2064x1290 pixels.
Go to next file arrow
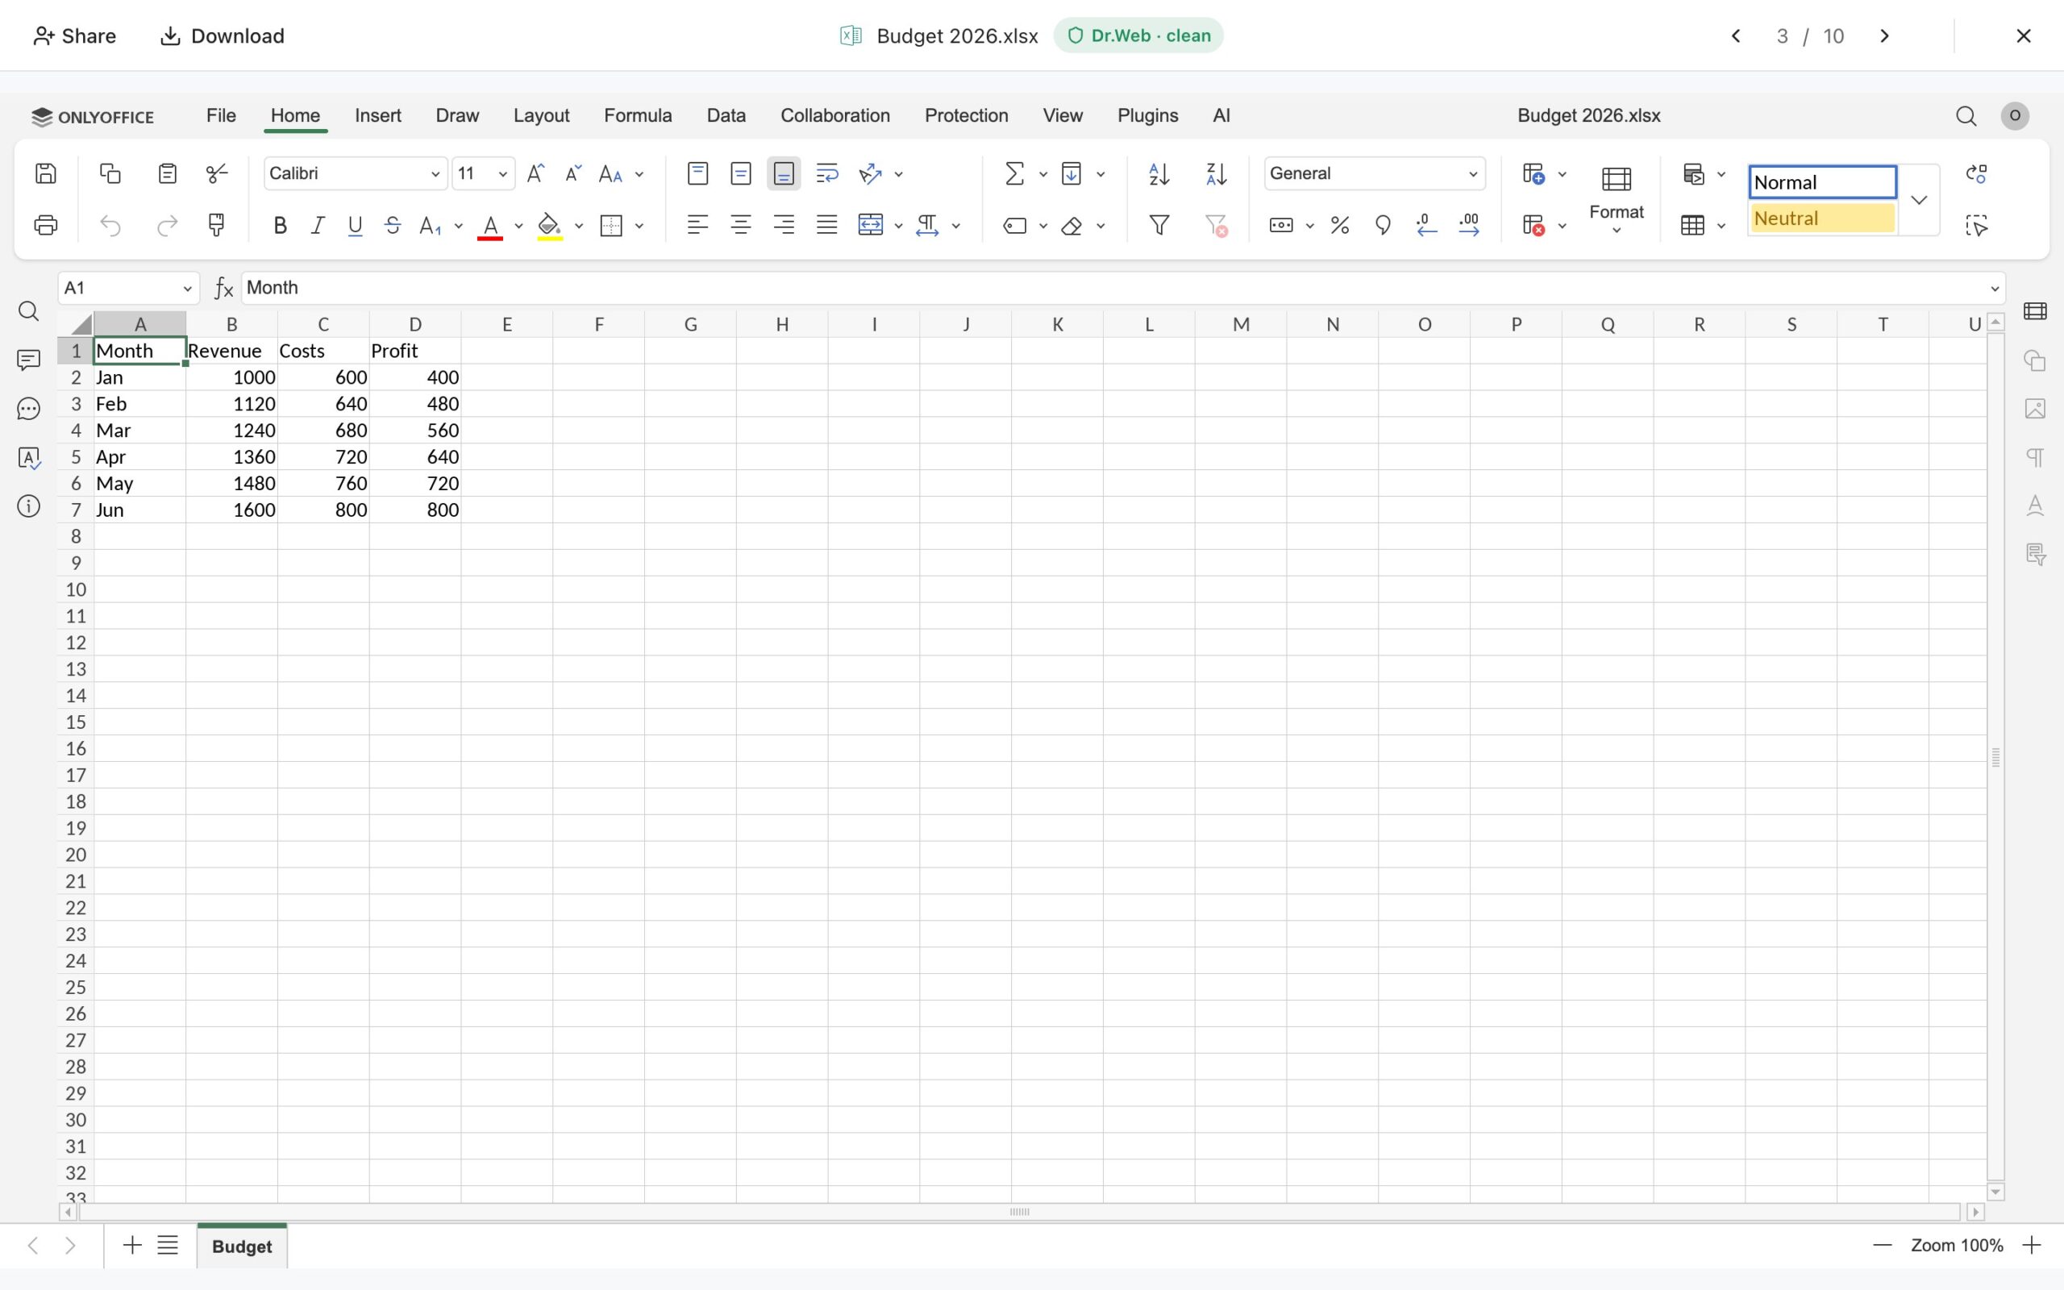(x=1885, y=35)
